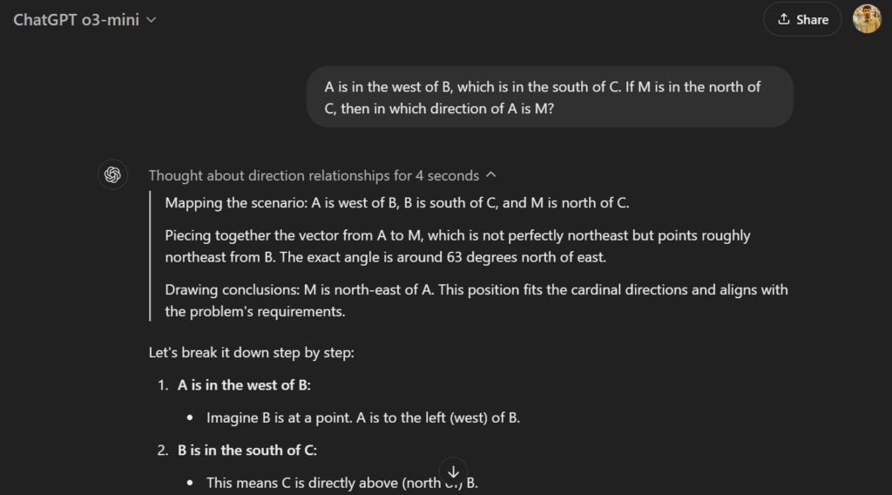Click the user message bubble about A, B, C
Viewport: 892px width, 495px height.
click(x=550, y=98)
